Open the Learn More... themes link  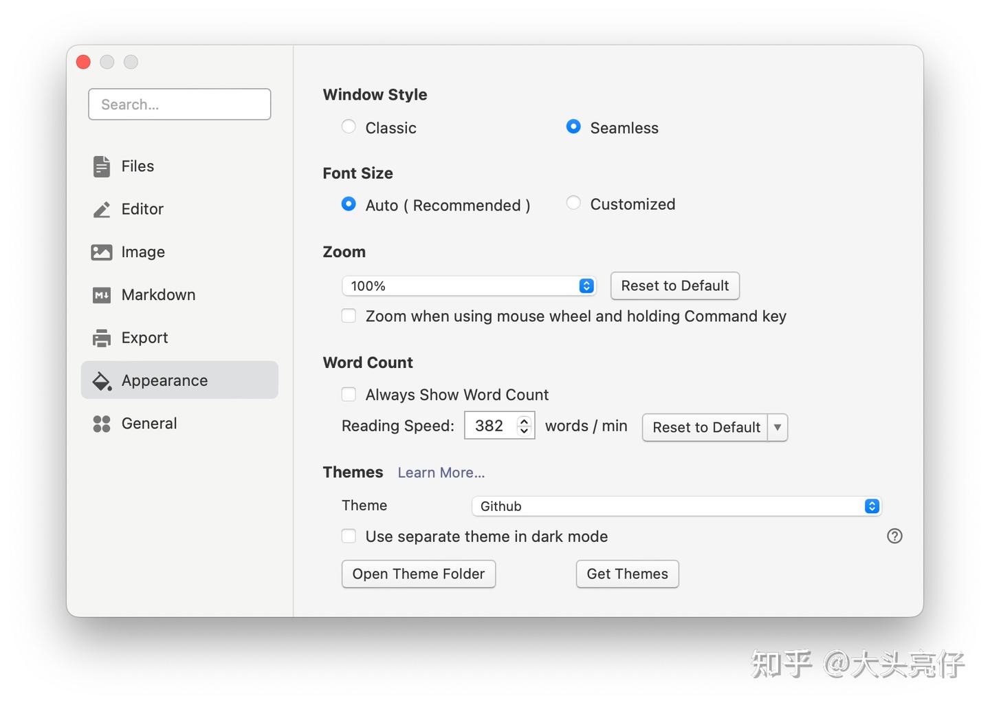click(x=441, y=473)
